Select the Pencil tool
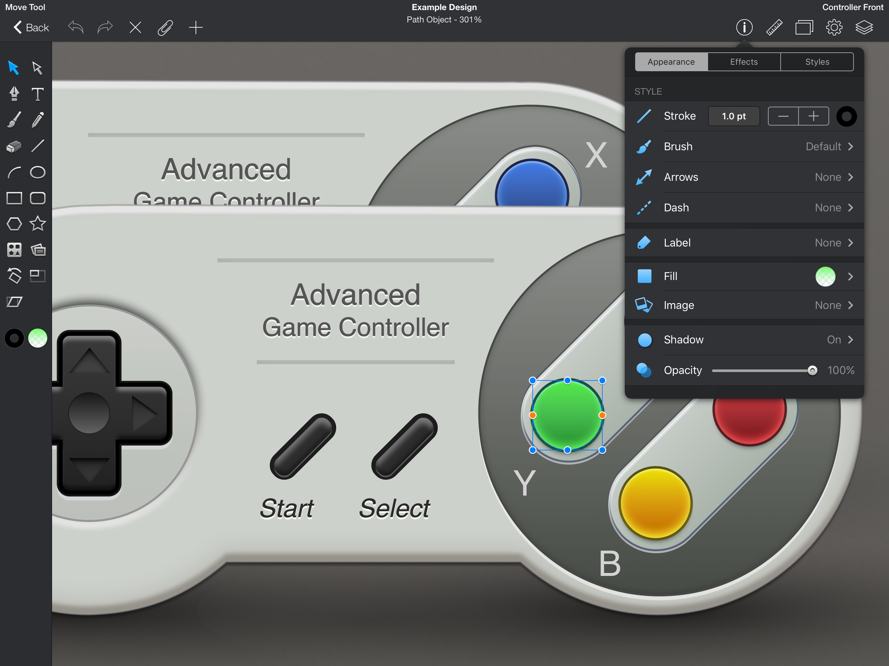 [37, 119]
